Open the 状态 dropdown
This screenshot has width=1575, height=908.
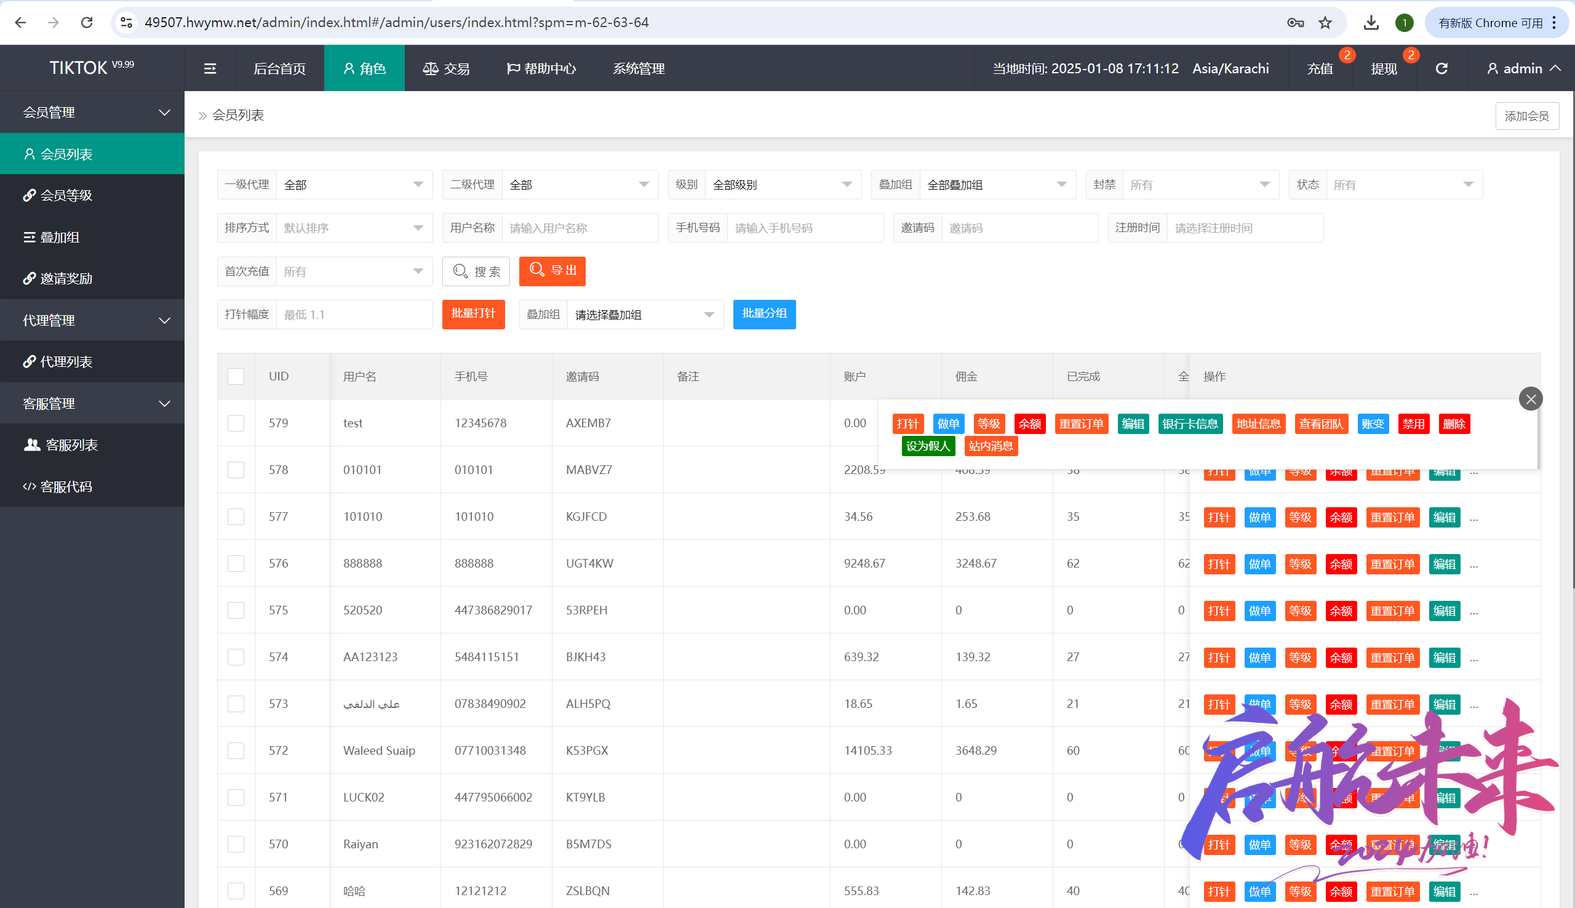[1404, 185]
